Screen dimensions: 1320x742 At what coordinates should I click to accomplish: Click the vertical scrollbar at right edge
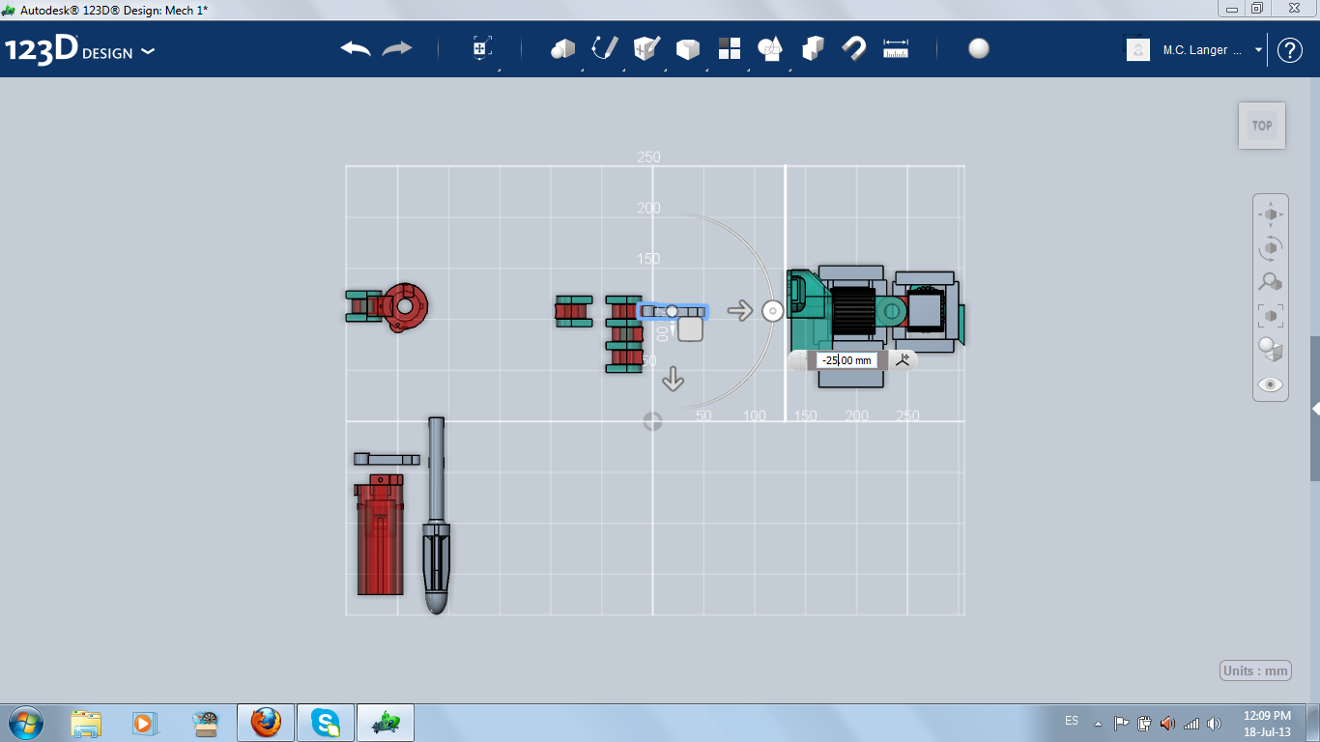[x=1315, y=409]
